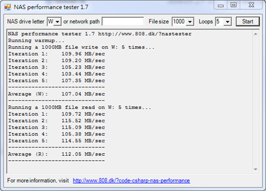Focus the network path input field
Screen dimensions: 266x191
click(123, 21)
